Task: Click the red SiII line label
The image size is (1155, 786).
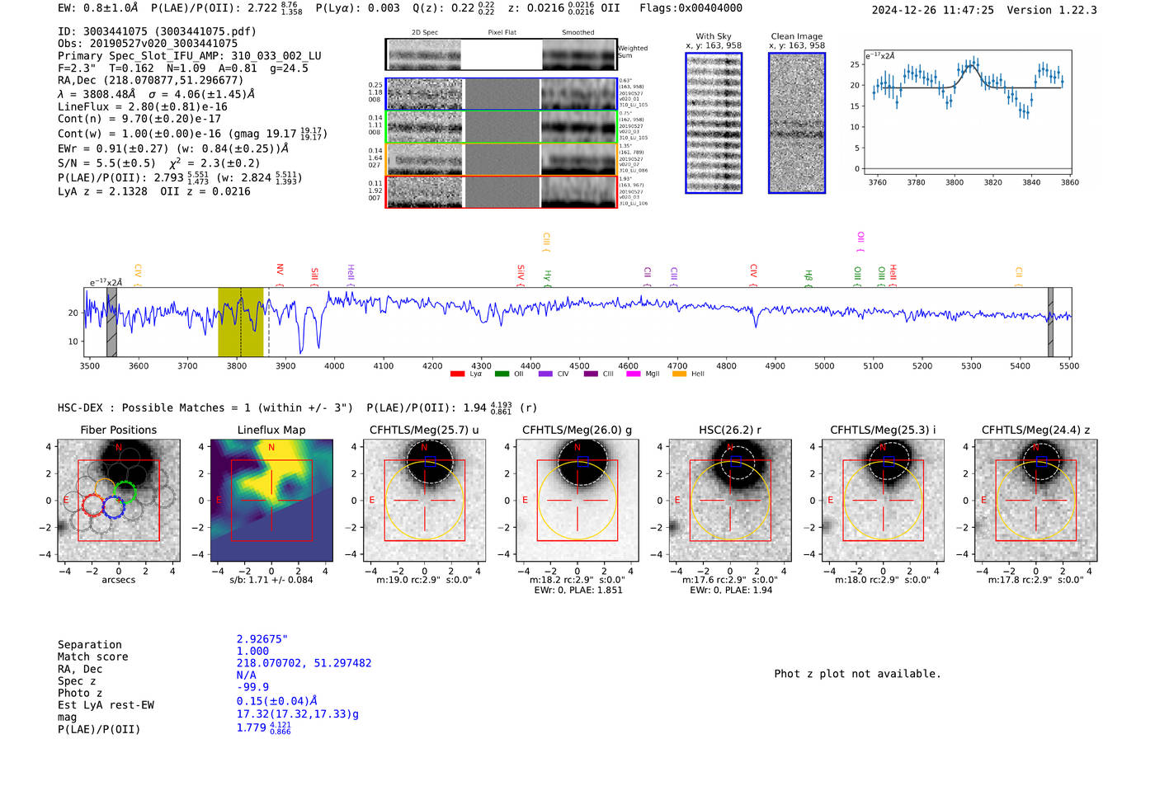Action: coord(314,275)
